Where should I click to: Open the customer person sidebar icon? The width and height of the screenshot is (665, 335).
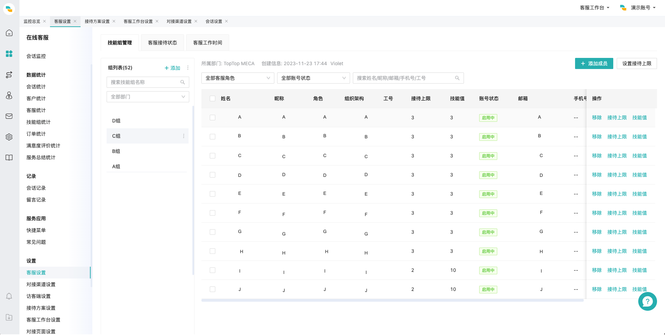(x=9, y=95)
